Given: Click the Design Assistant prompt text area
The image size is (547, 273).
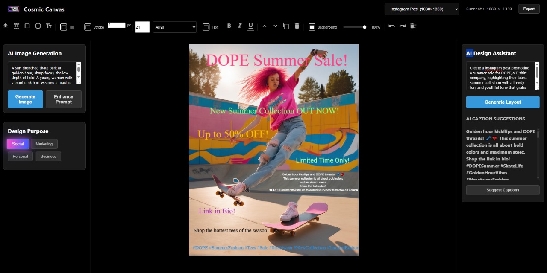Looking at the screenshot, I should click(x=500, y=76).
